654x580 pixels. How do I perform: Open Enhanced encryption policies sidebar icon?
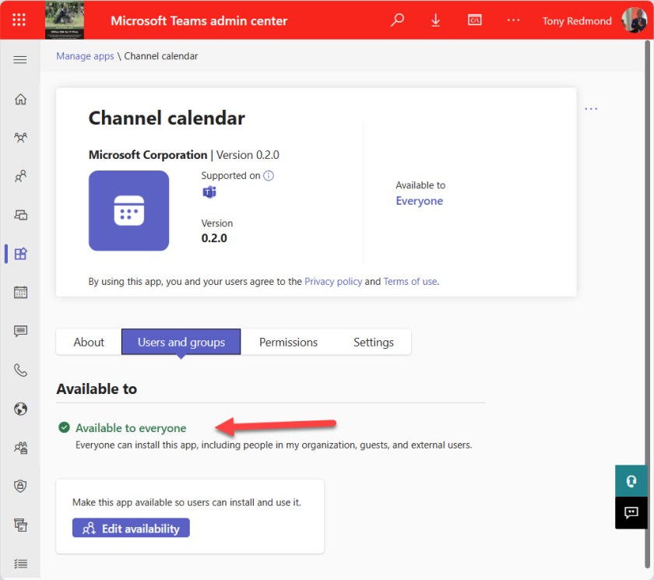[20, 448]
